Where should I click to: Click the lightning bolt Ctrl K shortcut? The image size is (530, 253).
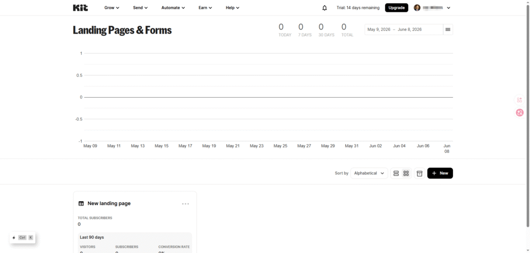[23, 238]
